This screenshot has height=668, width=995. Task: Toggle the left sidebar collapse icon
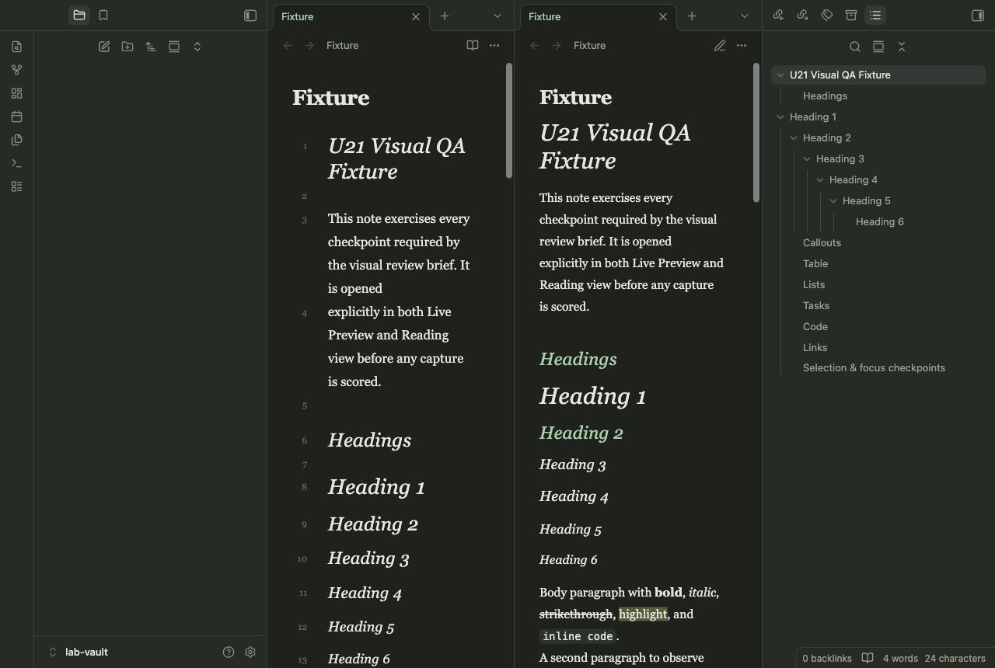pyautogui.click(x=250, y=16)
